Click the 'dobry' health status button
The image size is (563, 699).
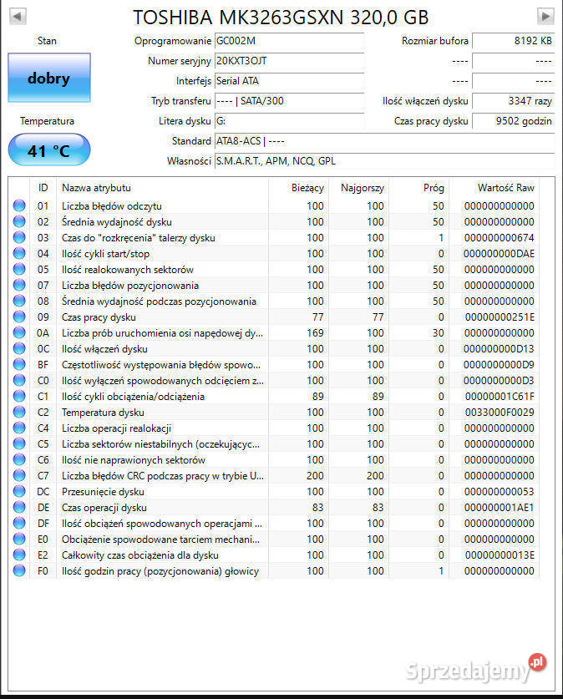click(49, 78)
